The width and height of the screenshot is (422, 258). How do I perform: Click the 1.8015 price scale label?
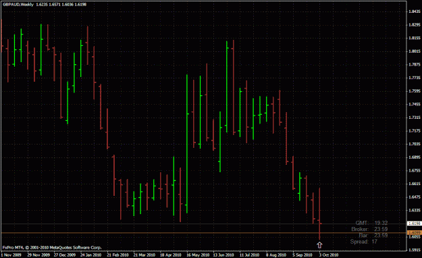click(x=414, y=51)
